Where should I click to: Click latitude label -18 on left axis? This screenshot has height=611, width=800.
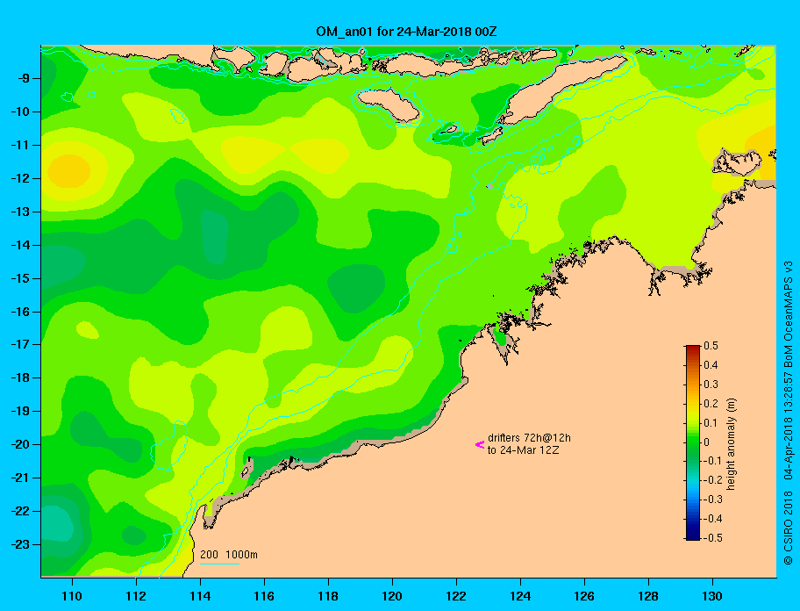(19, 378)
